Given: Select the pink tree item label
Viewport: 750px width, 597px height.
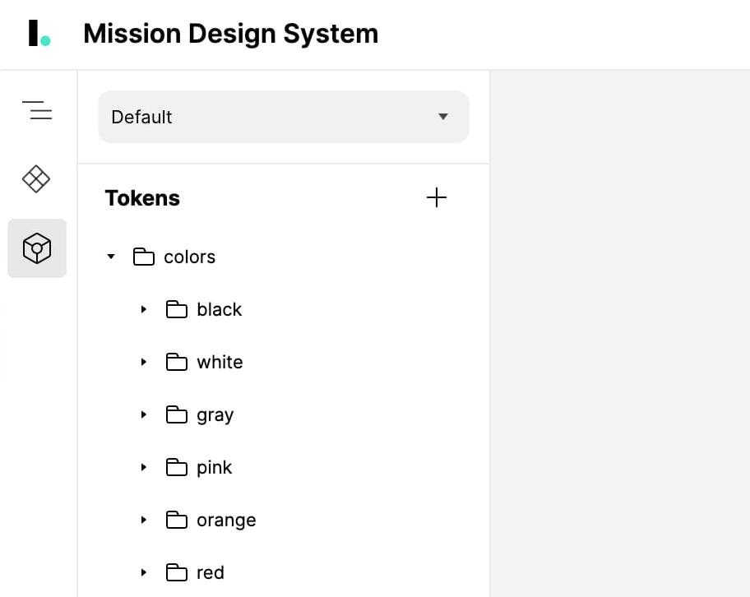Looking at the screenshot, I should click(215, 468).
